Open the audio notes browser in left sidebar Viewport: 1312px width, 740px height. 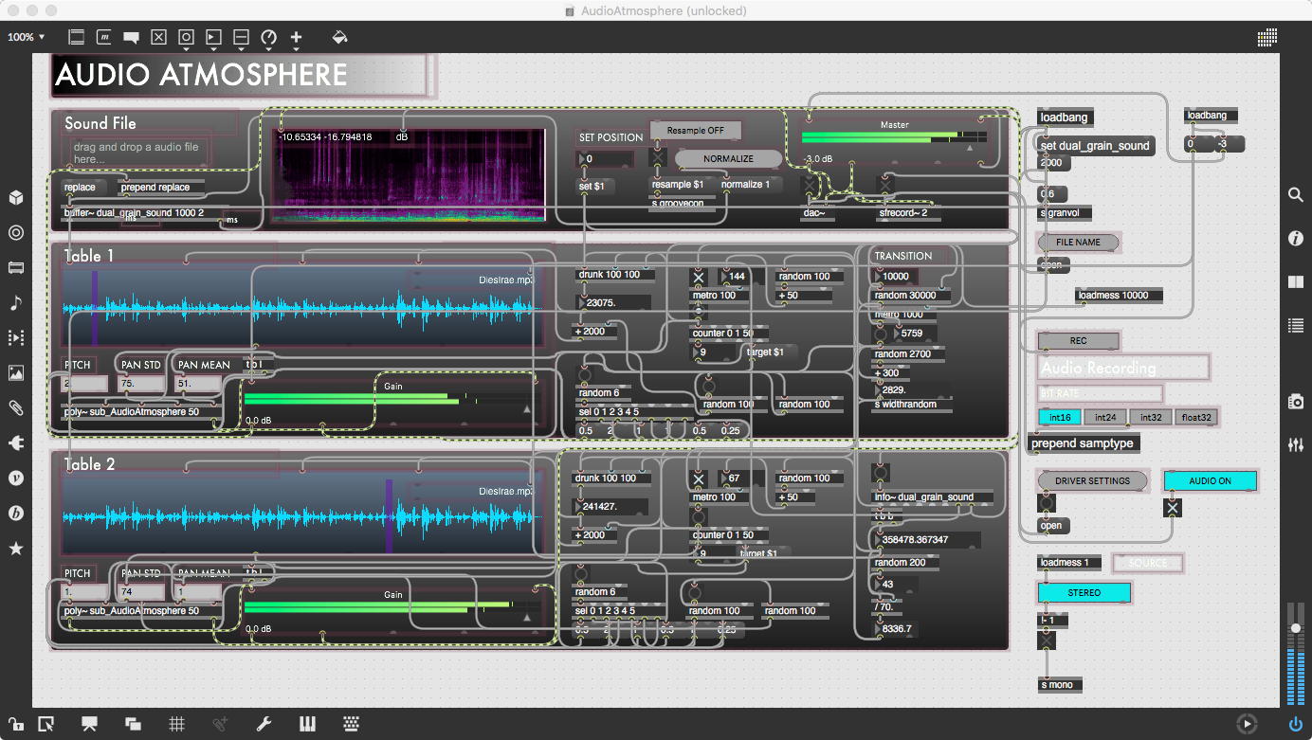point(16,303)
